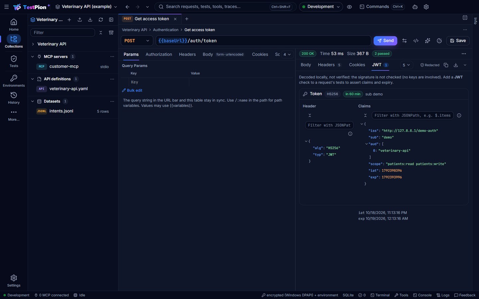The image size is (479, 299).
Task: Collapse the Datasets section
Action: (x=33, y=101)
